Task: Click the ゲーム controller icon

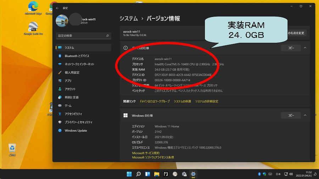Action: tap(60, 105)
